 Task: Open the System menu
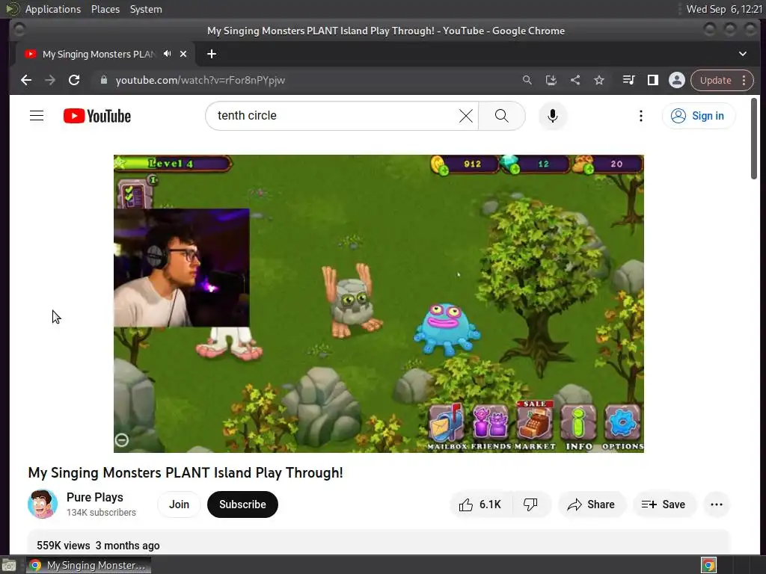tap(146, 9)
